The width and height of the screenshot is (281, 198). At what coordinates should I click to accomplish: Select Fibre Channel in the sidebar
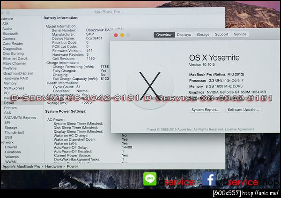pos(15,63)
